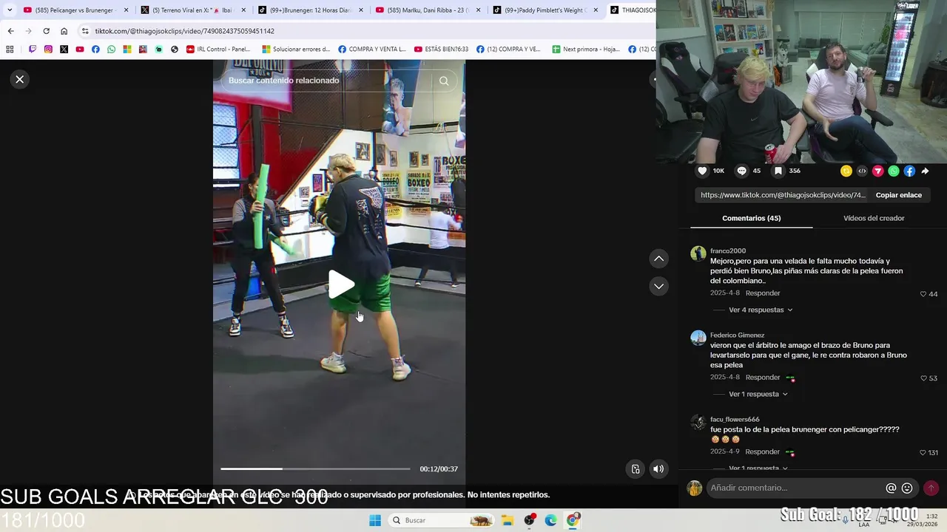Expand 'Ver 1 respuesta' under Federico Gimenez
947x532 pixels.
click(758, 394)
